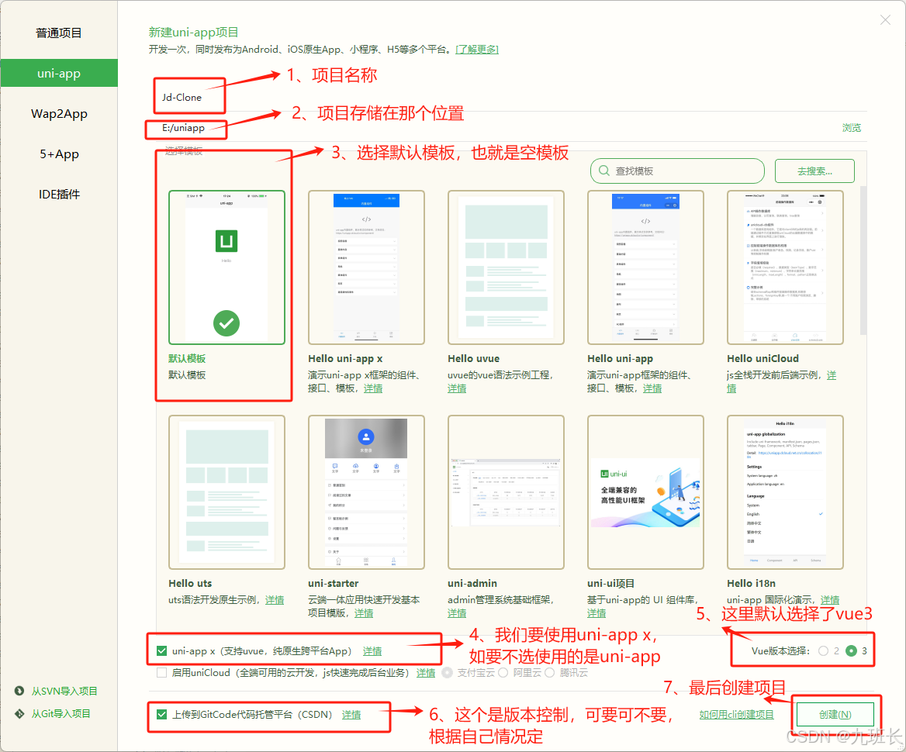
Task: Open the IDE插件 sidebar tab
Action: 58,195
